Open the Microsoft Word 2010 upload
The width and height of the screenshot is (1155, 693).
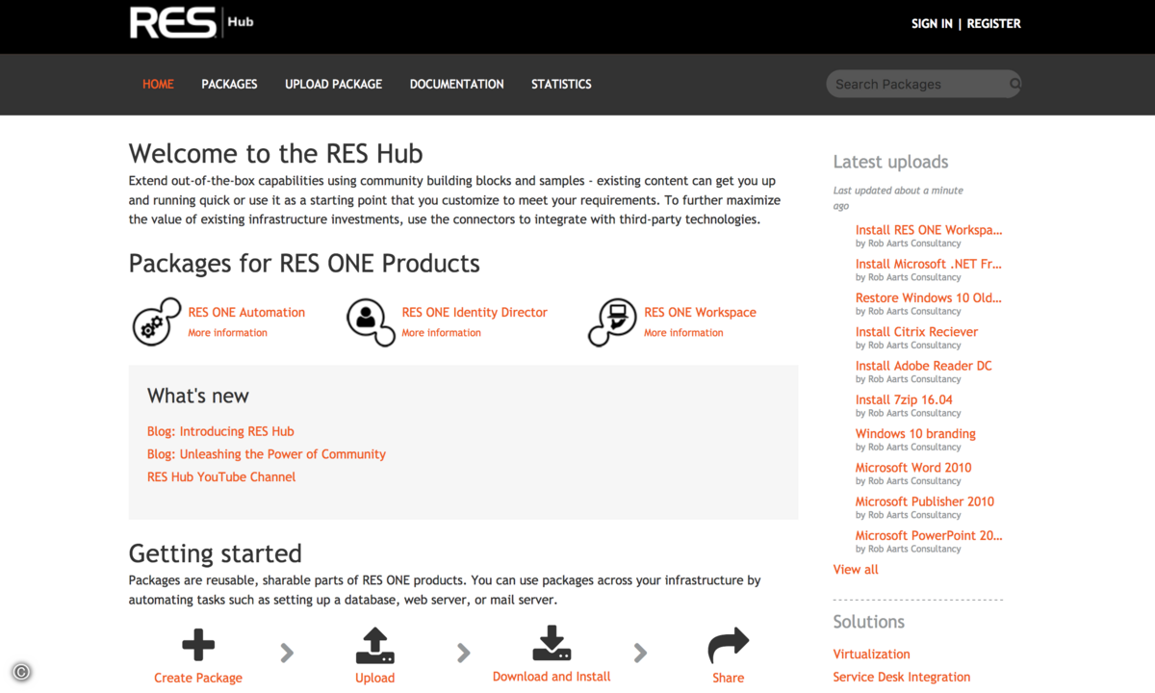click(x=913, y=468)
